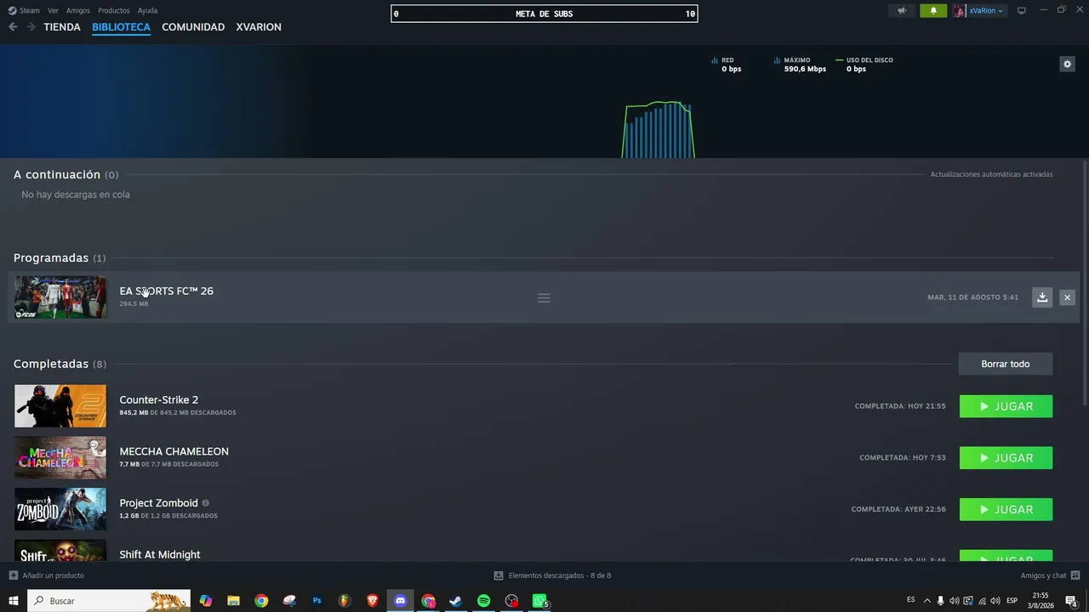Open File Explorer from the taskbar
The height and width of the screenshot is (612, 1089).
click(233, 601)
